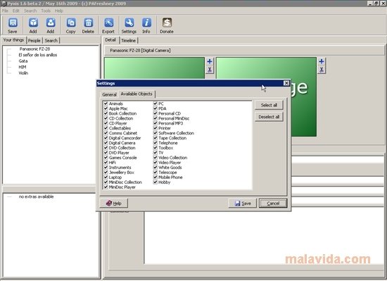Toggle the Book Collection checkbox

tap(106, 113)
